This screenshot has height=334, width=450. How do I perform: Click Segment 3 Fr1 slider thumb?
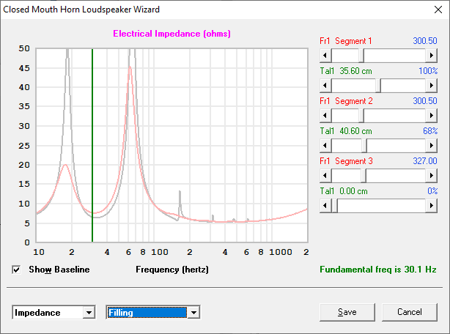coord(364,176)
